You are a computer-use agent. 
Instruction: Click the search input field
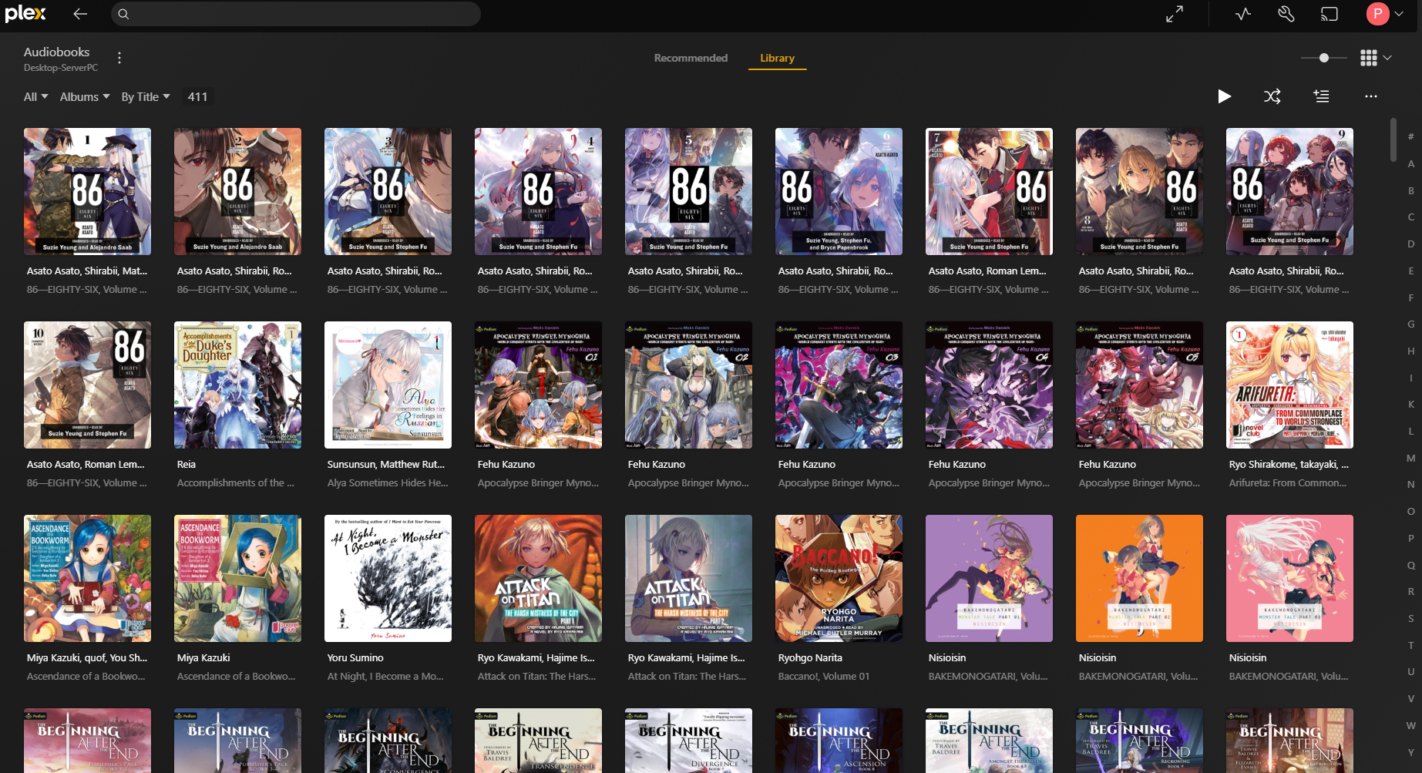click(x=296, y=14)
